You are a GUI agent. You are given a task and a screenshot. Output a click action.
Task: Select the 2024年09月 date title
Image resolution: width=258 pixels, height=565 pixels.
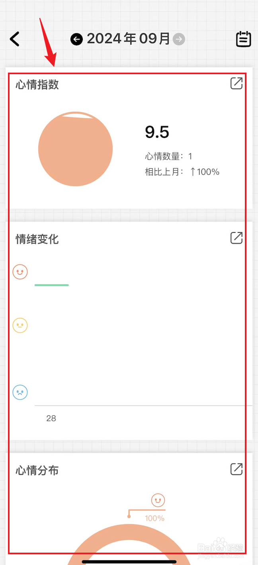(128, 39)
